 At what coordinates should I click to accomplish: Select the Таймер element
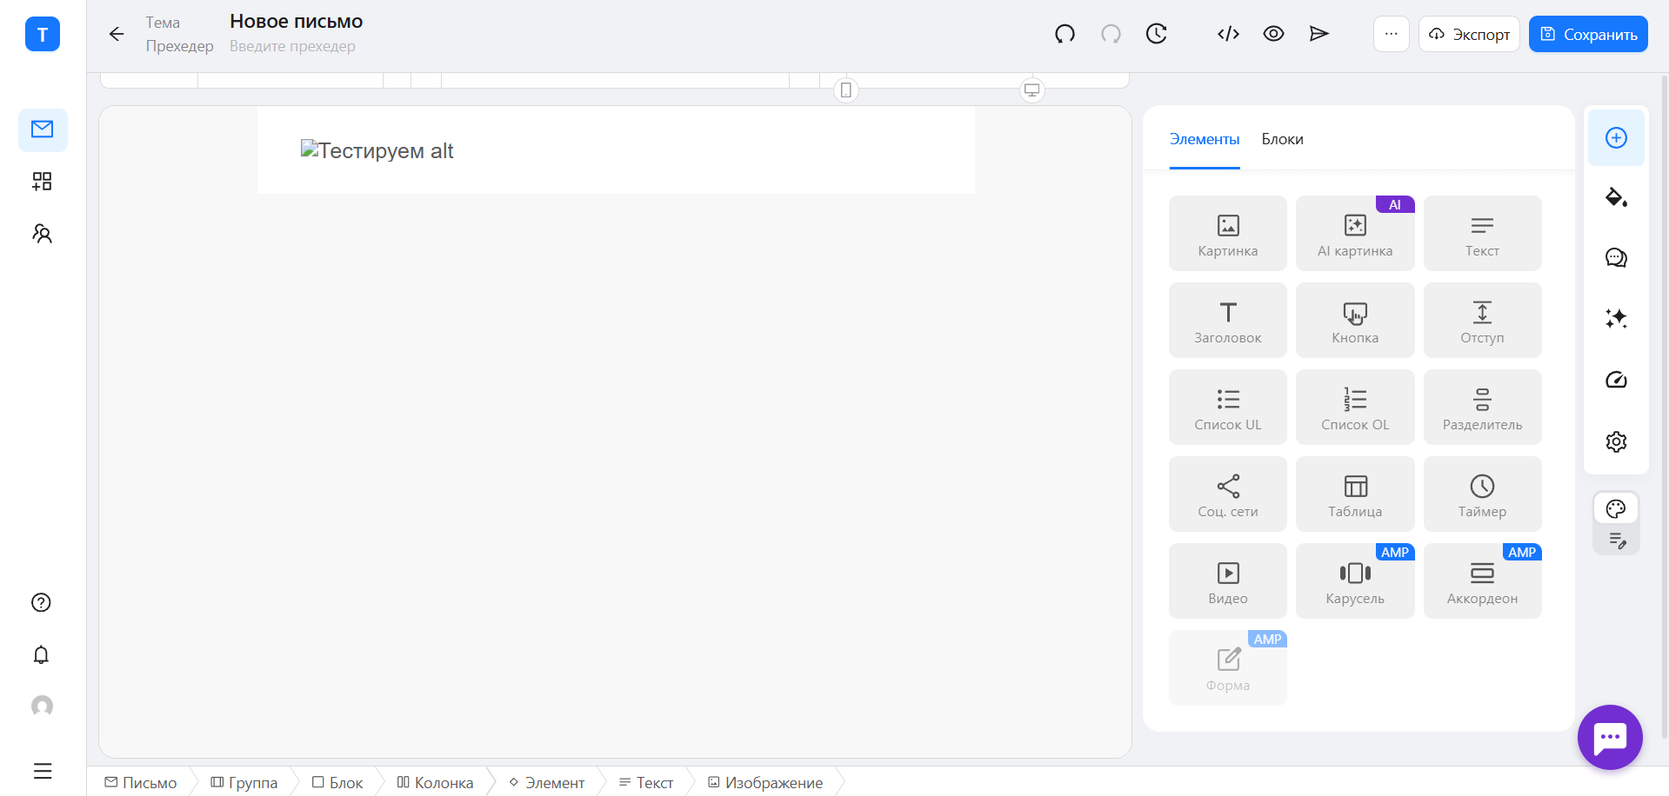[1482, 494]
